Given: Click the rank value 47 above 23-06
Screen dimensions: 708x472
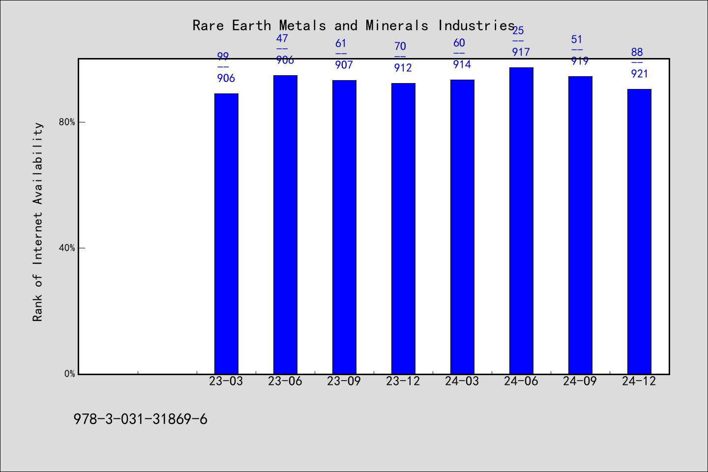Looking at the screenshot, I should click(x=282, y=38).
